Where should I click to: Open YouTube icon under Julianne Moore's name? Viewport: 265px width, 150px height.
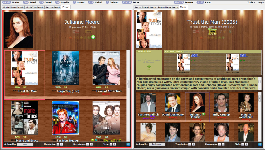click(76, 32)
